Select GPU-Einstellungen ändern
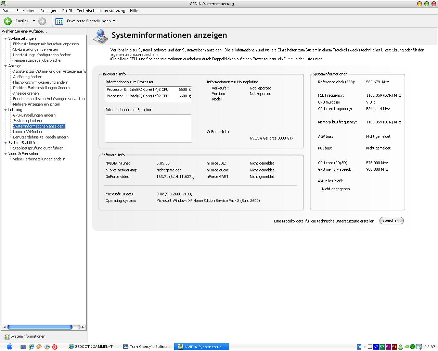The image size is (438, 351). (34, 115)
